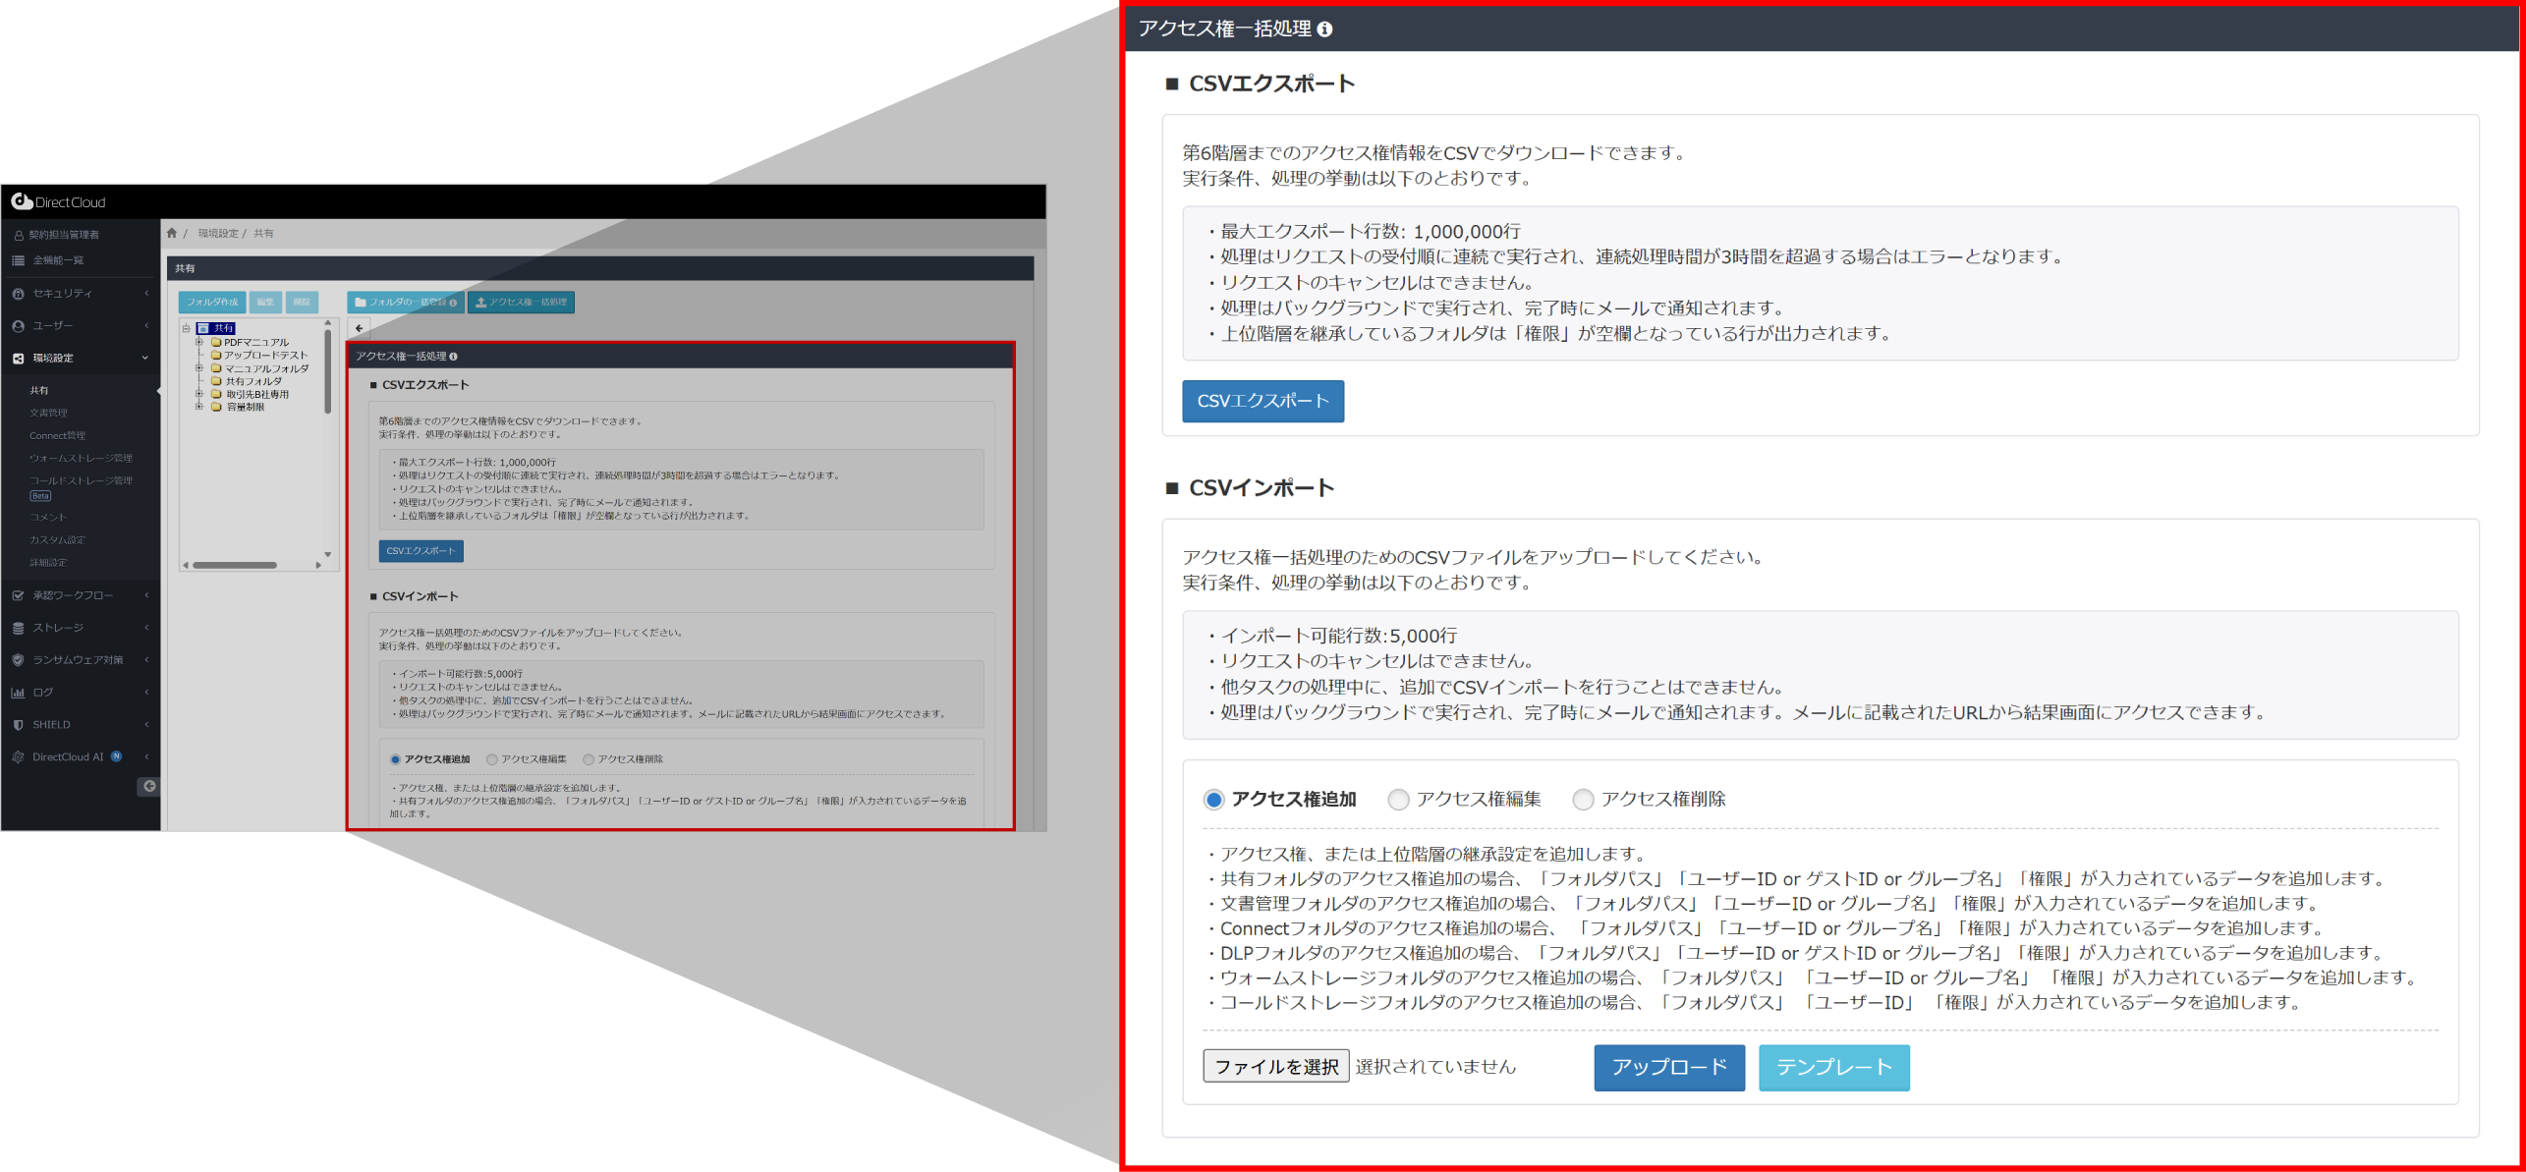Select the アクセス権編集 radio button

(x=1397, y=799)
